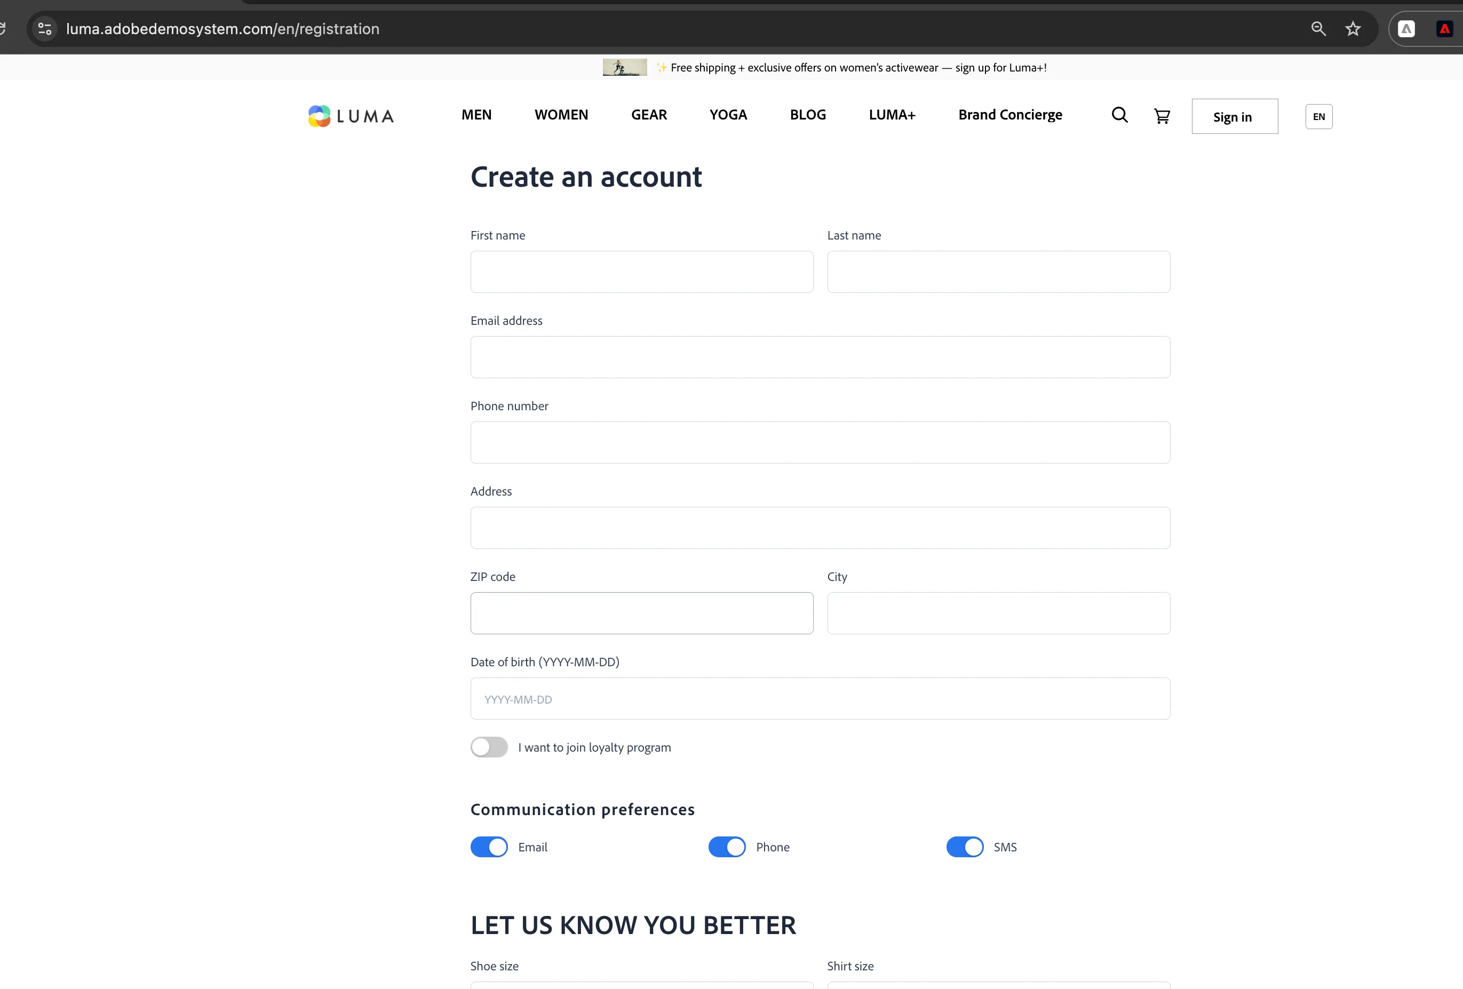Enable the loyalty program toggle
Viewport: 1463px width, 989px height.
click(x=489, y=747)
